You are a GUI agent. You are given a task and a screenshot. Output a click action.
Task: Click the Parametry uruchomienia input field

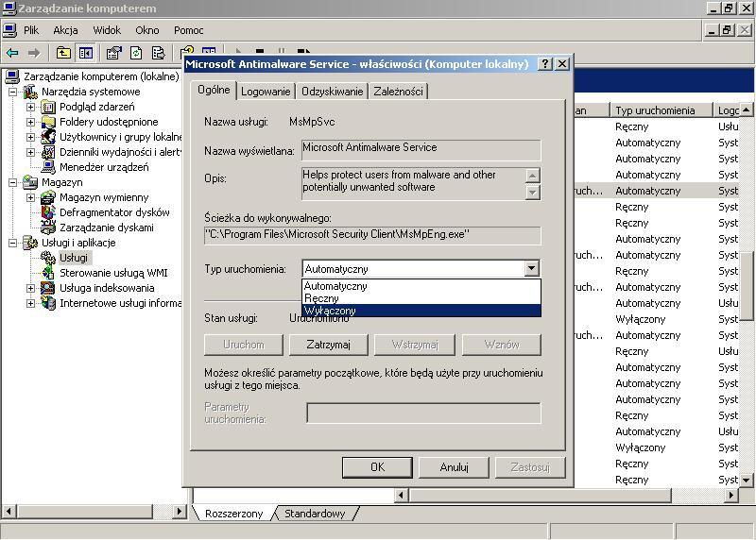point(423,413)
